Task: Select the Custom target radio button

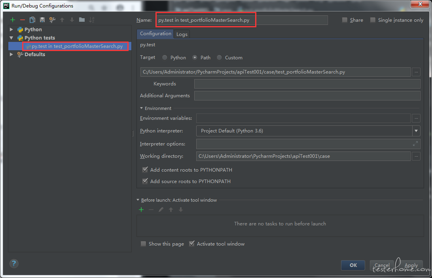Action: click(x=219, y=58)
